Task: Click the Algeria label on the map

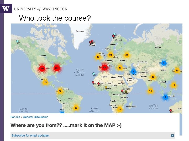Action: [x=104, y=77]
